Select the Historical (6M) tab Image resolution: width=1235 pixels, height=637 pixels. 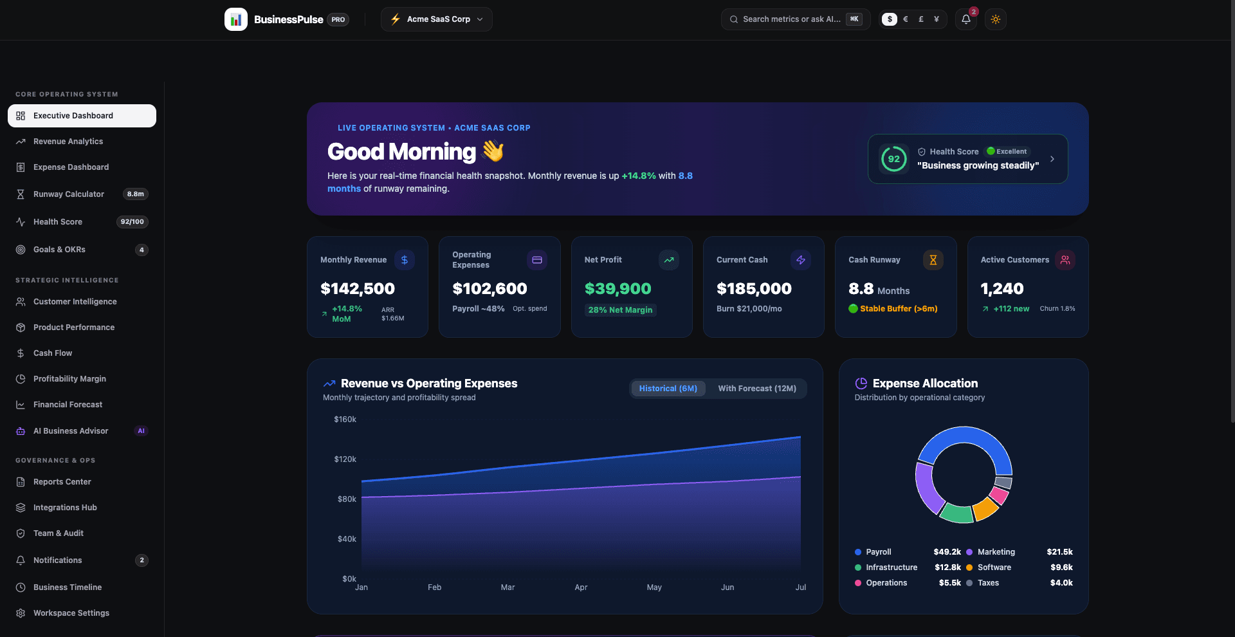pos(668,389)
